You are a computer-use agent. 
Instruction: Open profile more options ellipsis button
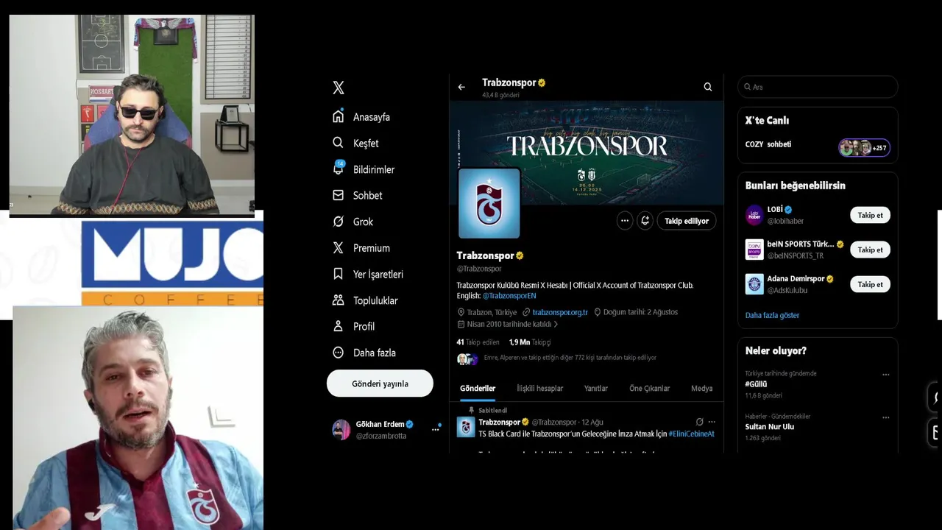[x=625, y=221]
